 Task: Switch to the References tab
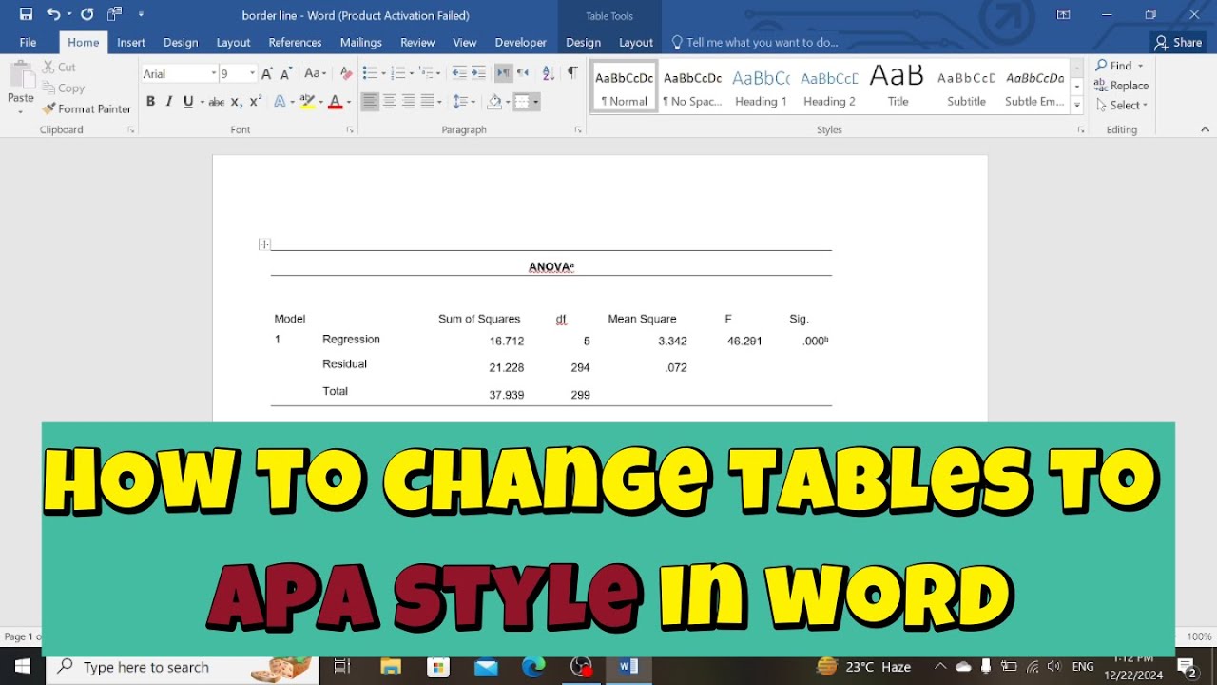point(295,43)
